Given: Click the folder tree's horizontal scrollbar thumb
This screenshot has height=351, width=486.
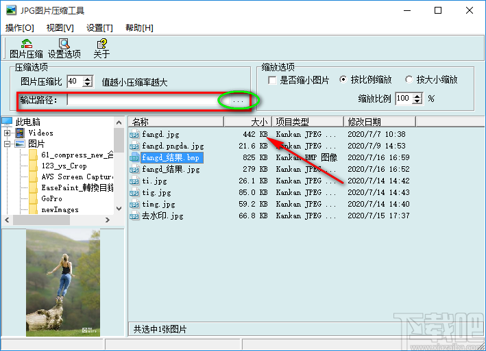Looking at the screenshot, I should click(41, 220).
